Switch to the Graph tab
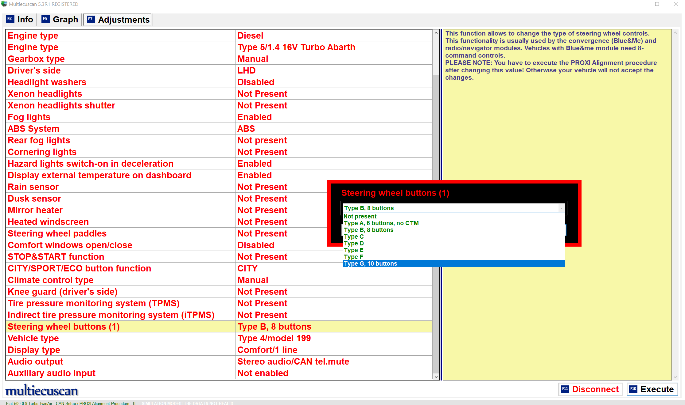Image resolution: width=685 pixels, height=405 pixels. (60, 20)
